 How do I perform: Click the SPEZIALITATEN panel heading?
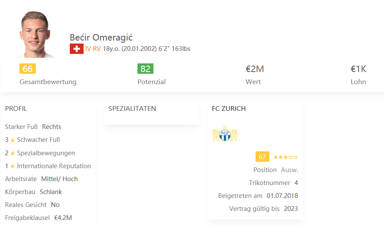pyautogui.click(x=132, y=109)
